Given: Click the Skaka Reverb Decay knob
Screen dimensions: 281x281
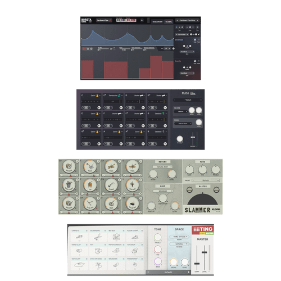Looking at the screenshot, I should 192,110.
